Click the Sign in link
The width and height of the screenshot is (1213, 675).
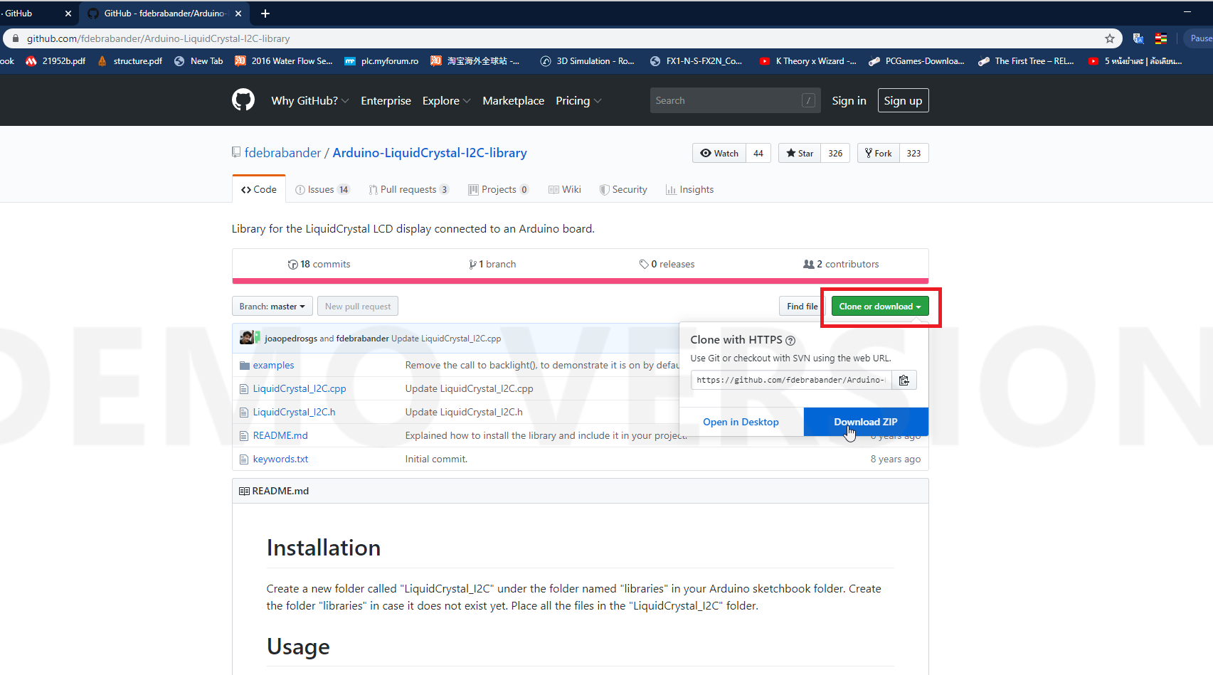pyautogui.click(x=849, y=100)
